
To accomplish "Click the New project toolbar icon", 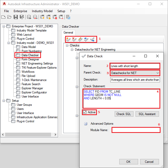I will click(x=3, y=17).
